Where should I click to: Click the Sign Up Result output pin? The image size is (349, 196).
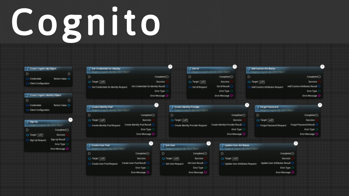click(67, 139)
